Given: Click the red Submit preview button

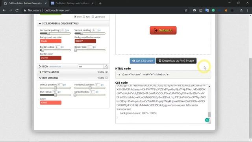Looking at the screenshot, I should tap(163, 30).
